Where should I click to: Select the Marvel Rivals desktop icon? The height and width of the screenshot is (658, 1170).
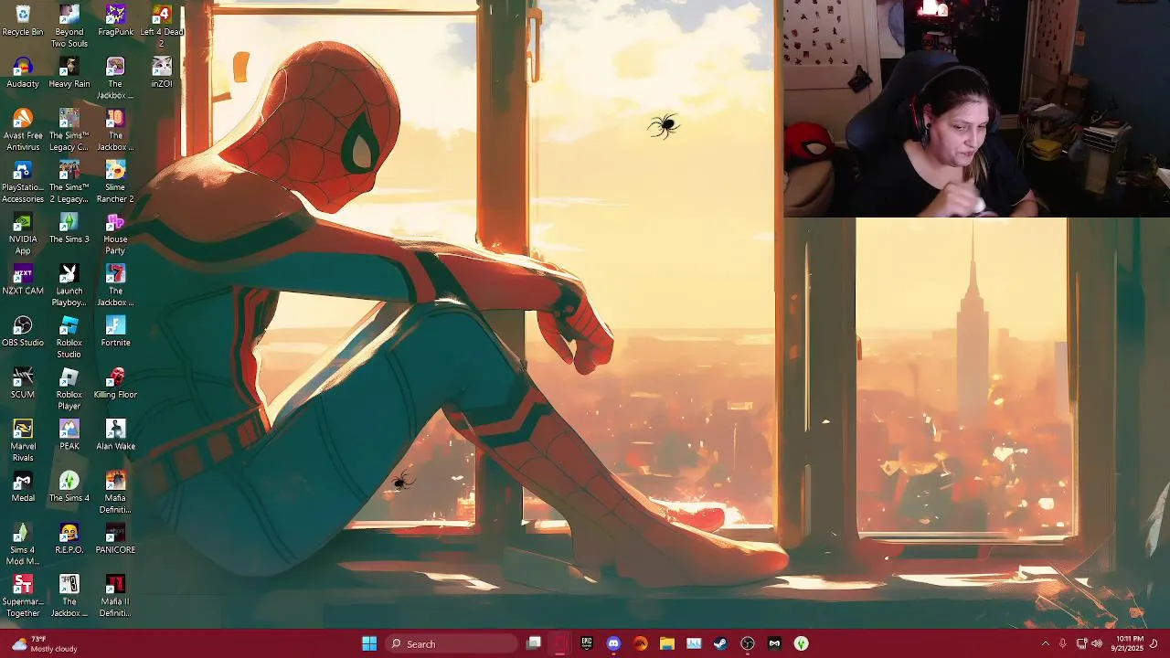pos(23,440)
